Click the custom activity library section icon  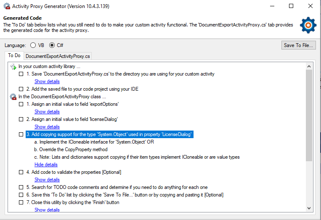tap(13, 66)
